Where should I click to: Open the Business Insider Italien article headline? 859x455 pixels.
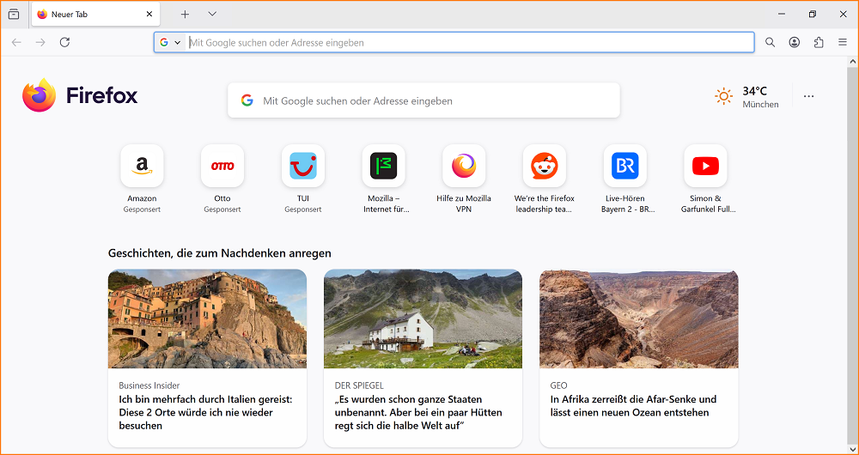point(205,412)
